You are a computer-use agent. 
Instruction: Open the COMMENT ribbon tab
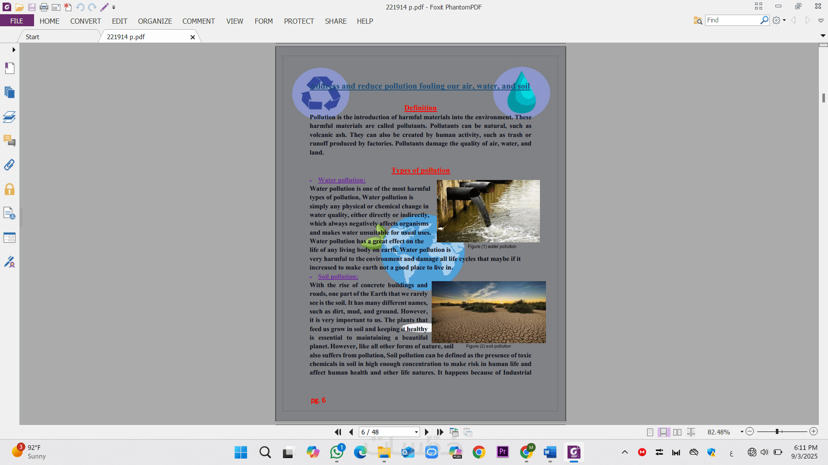tap(198, 21)
